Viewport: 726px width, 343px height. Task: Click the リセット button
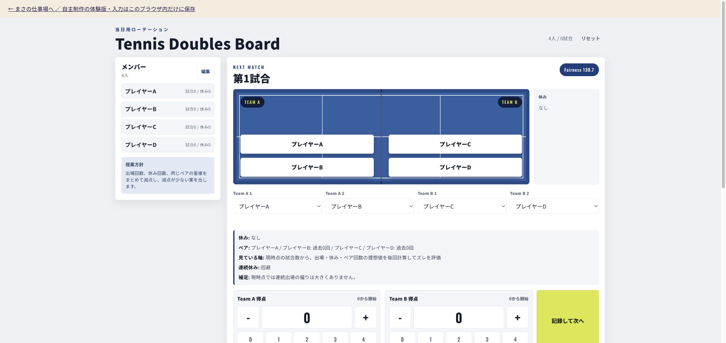[x=590, y=38]
